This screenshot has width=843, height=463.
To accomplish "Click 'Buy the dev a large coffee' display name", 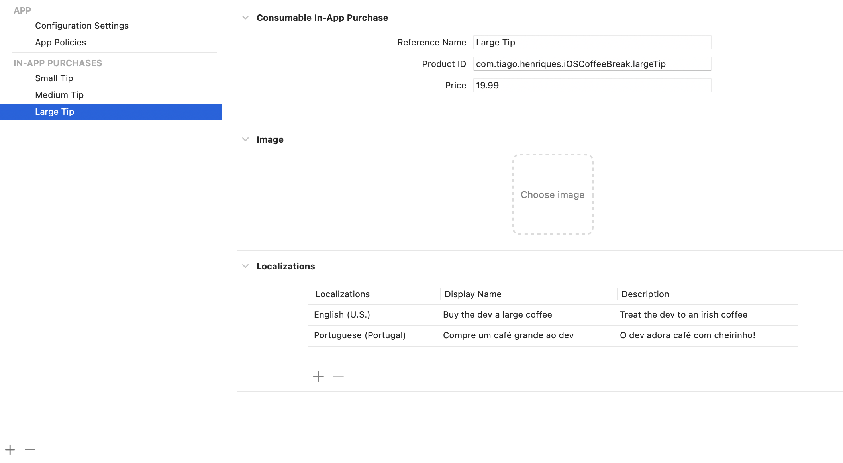I will pyautogui.click(x=498, y=315).
